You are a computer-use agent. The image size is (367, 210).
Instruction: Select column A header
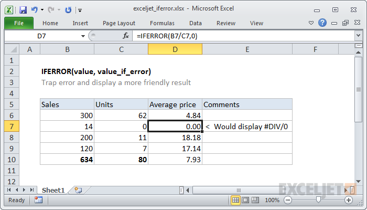(x=29, y=49)
